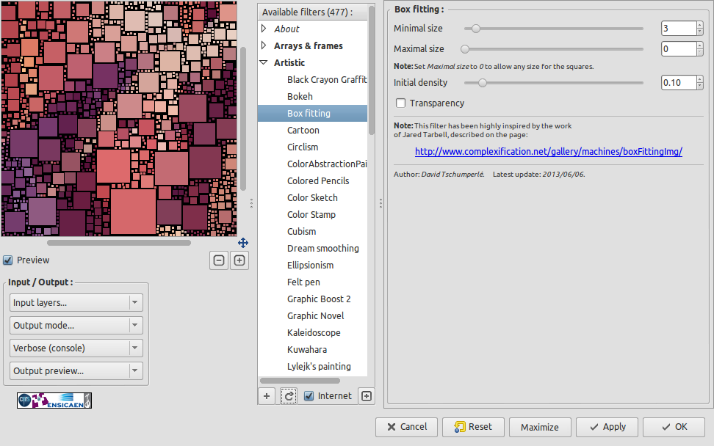
Task: Click the Apply button
Action: (607, 427)
